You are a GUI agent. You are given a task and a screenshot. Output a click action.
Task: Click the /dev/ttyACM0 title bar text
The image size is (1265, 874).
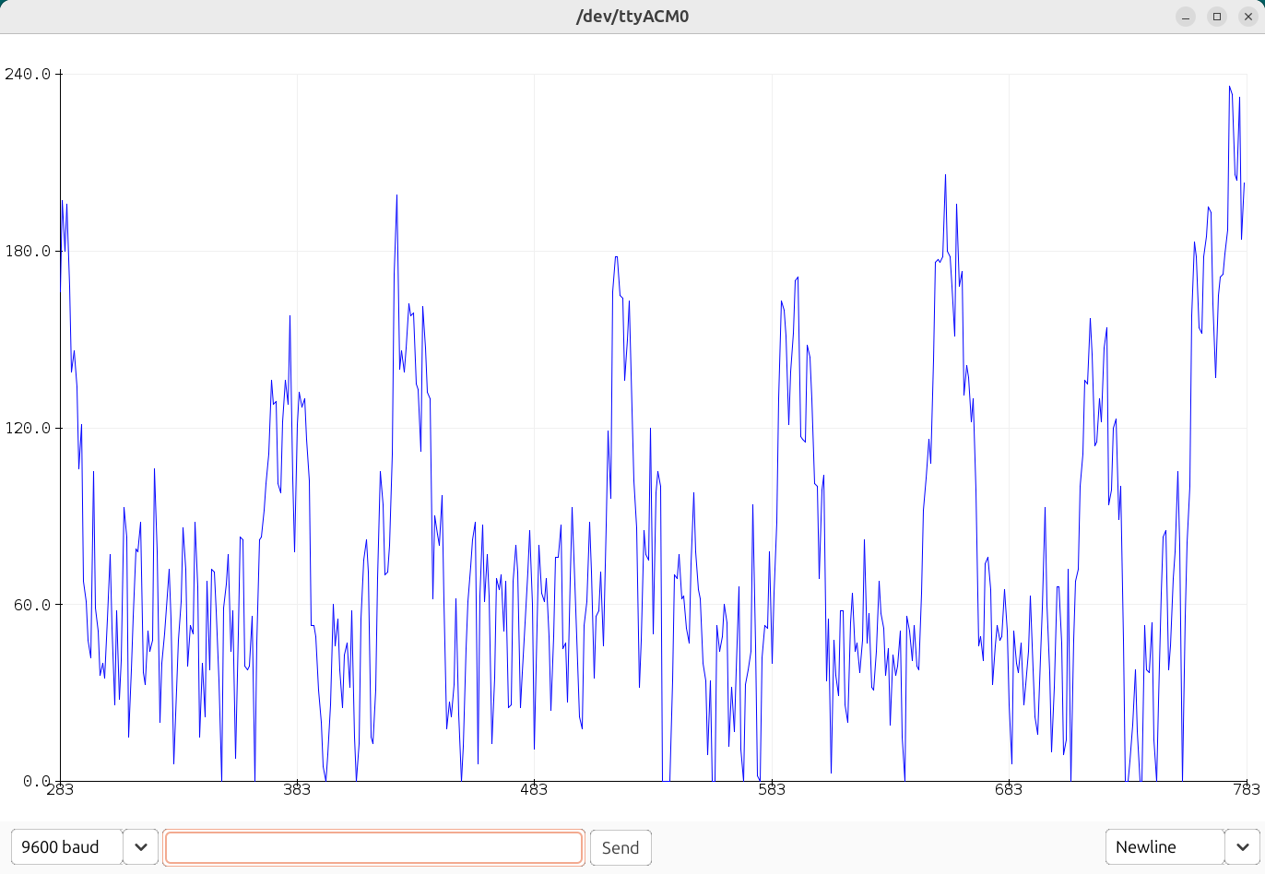(x=632, y=17)
